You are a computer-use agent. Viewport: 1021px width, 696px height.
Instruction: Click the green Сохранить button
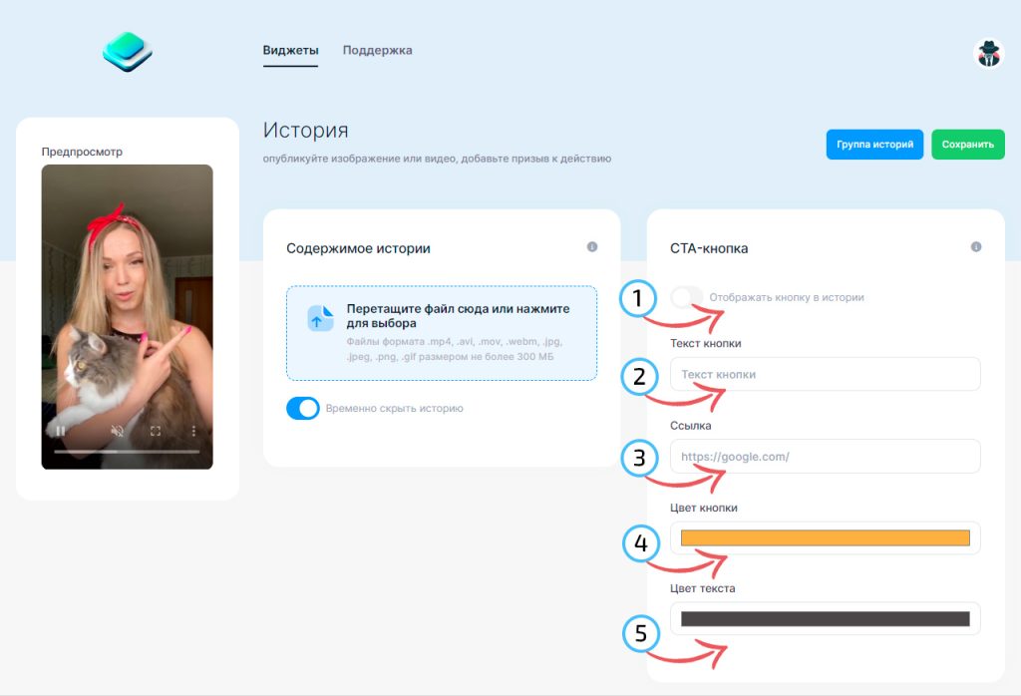point(967,145)
